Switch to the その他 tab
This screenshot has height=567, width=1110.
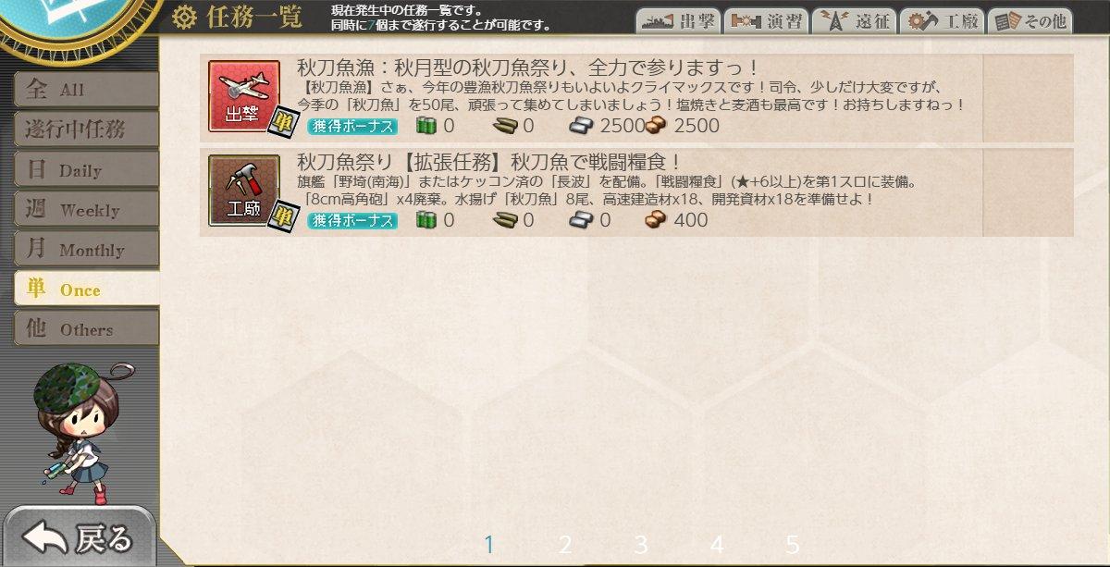(1030, 22)
